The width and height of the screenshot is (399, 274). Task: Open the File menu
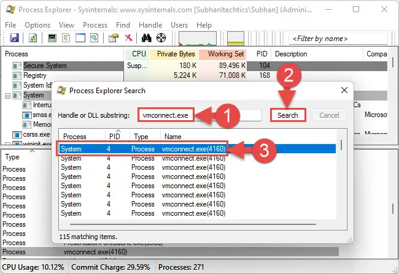click(x=10, y=25)
